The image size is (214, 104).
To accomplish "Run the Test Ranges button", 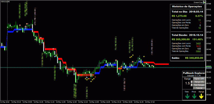I will pos(199,85).
